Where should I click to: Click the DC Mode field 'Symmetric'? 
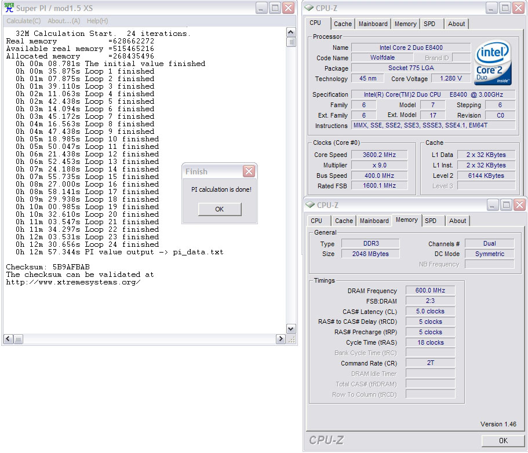[490, 254]
